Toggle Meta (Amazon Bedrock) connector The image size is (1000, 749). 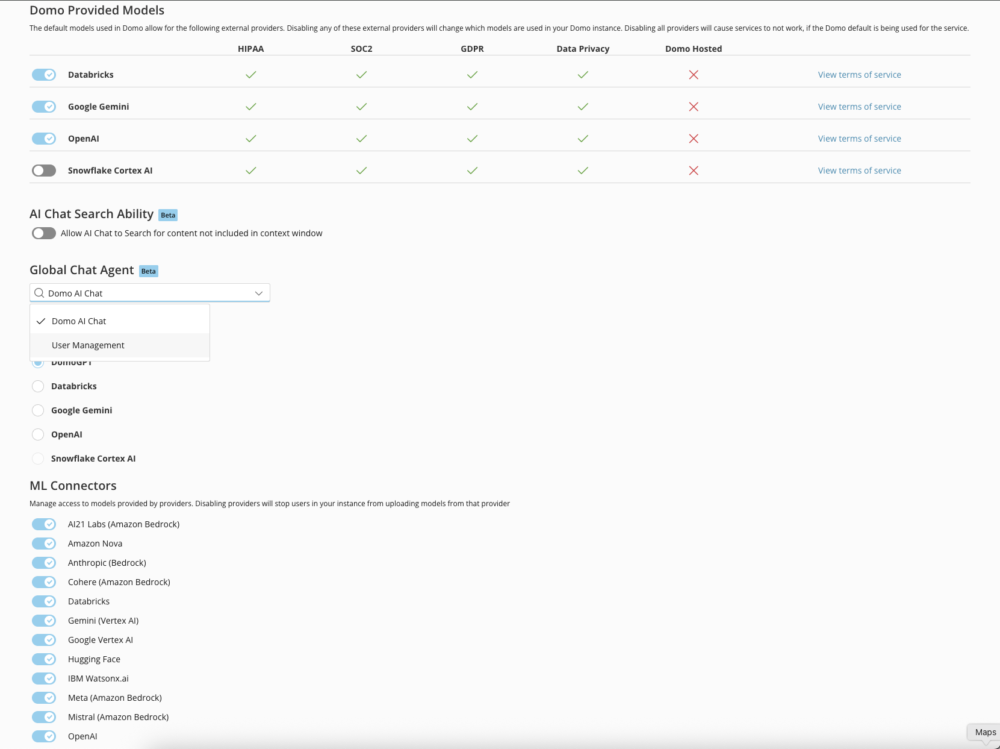[x=44, y=698]
